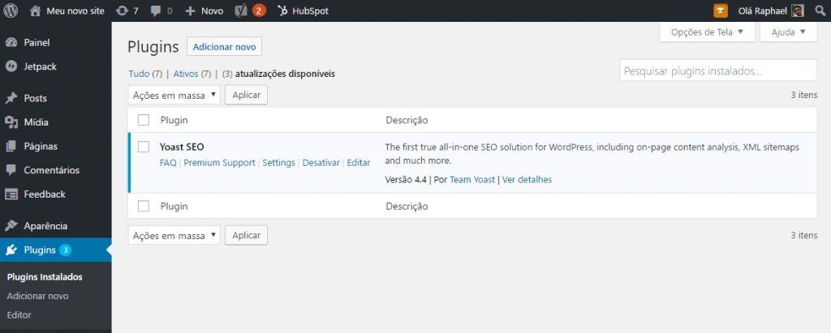Click the search magnifier icon in admin bar
Image resolution: width=831 pixels, height=333 pixels.
tap(820, 11)
